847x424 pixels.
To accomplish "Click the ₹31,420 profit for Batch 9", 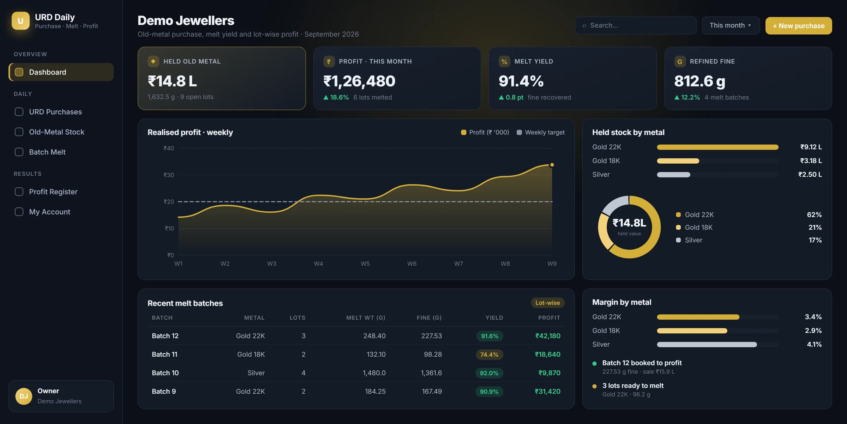I will click(547, 391).
